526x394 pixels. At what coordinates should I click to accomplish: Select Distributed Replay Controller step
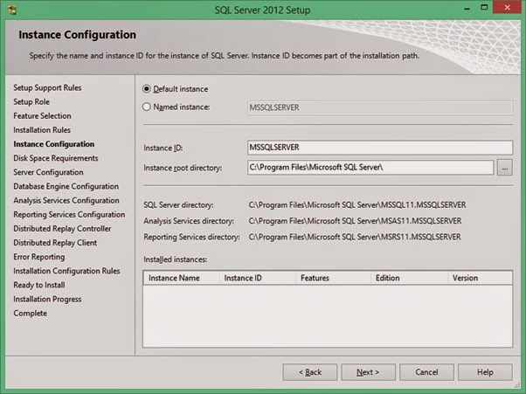click(x=62, y=229)
